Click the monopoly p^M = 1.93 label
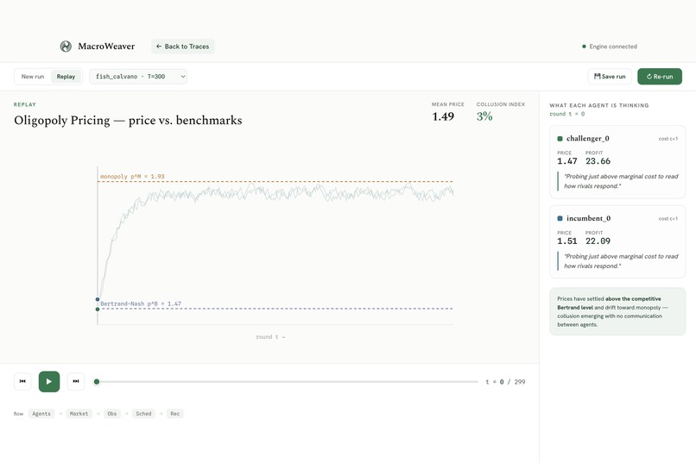Image resolution: width=696 pixels, height=463 pixels. [x=132, y=177]
